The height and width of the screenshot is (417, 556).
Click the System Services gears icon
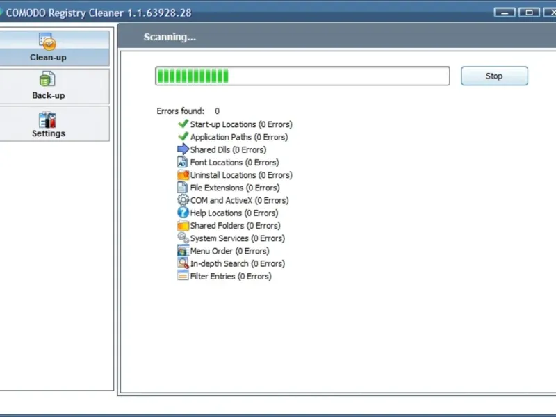(183, 238)
